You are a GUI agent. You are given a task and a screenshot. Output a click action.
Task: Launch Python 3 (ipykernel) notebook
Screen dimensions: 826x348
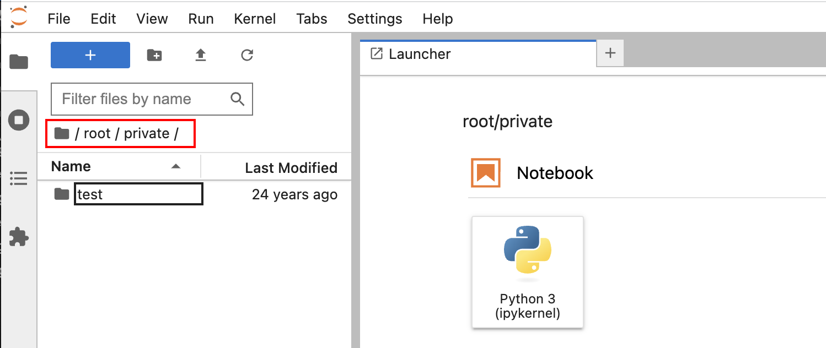527,272
